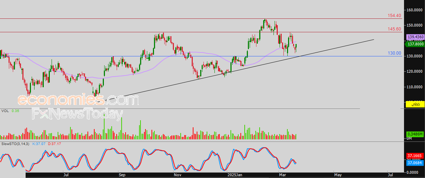Click the 0M volume axis label
Viewport: 425px width, 178px height.
[x=409, y=139]
